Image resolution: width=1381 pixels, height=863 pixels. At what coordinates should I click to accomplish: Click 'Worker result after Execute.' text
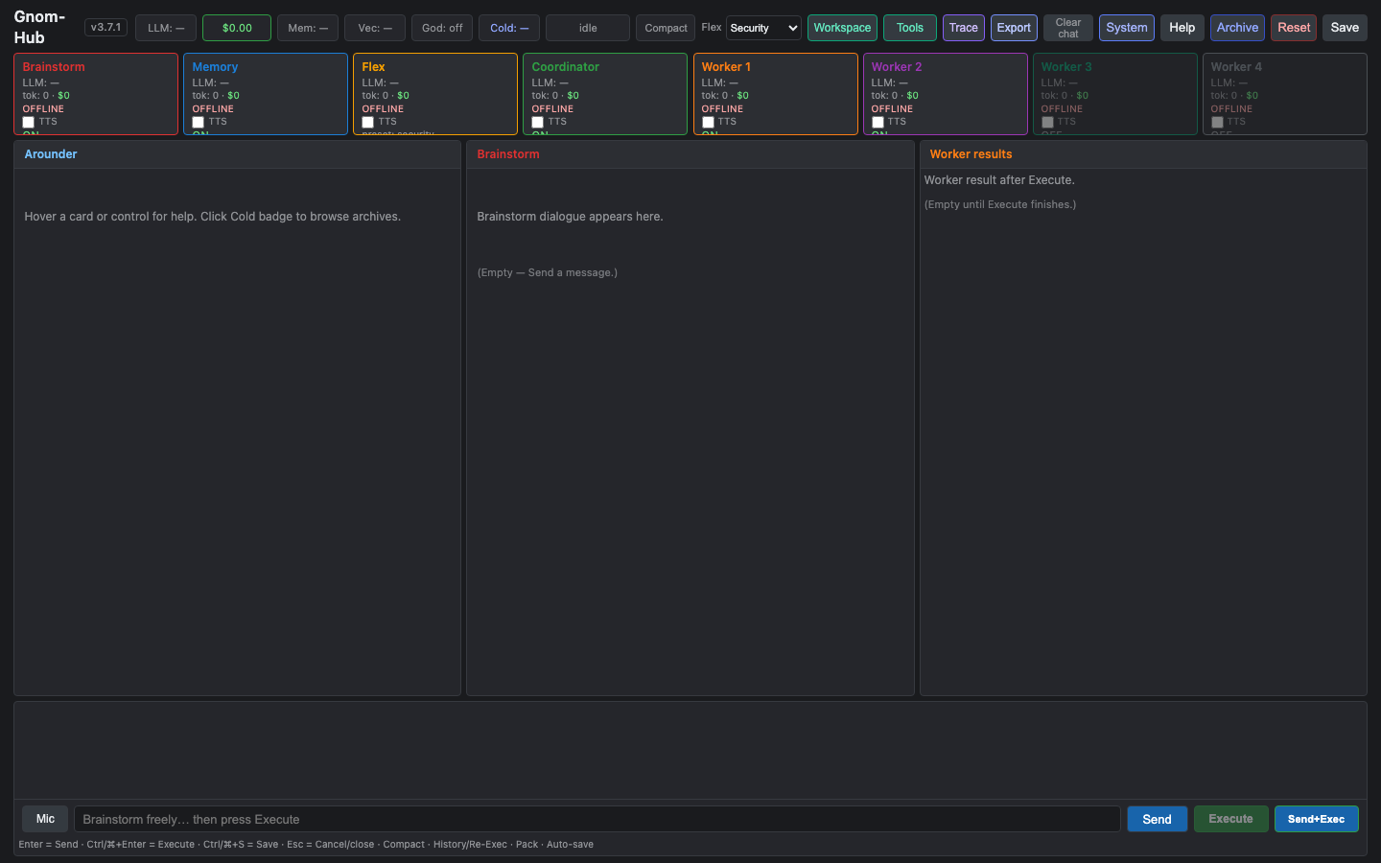tap(999, 180)
